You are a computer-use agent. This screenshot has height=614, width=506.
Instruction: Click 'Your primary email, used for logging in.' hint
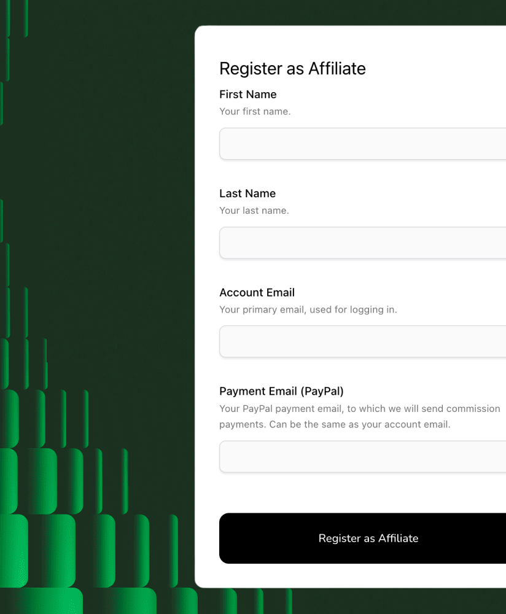(308, 309)
